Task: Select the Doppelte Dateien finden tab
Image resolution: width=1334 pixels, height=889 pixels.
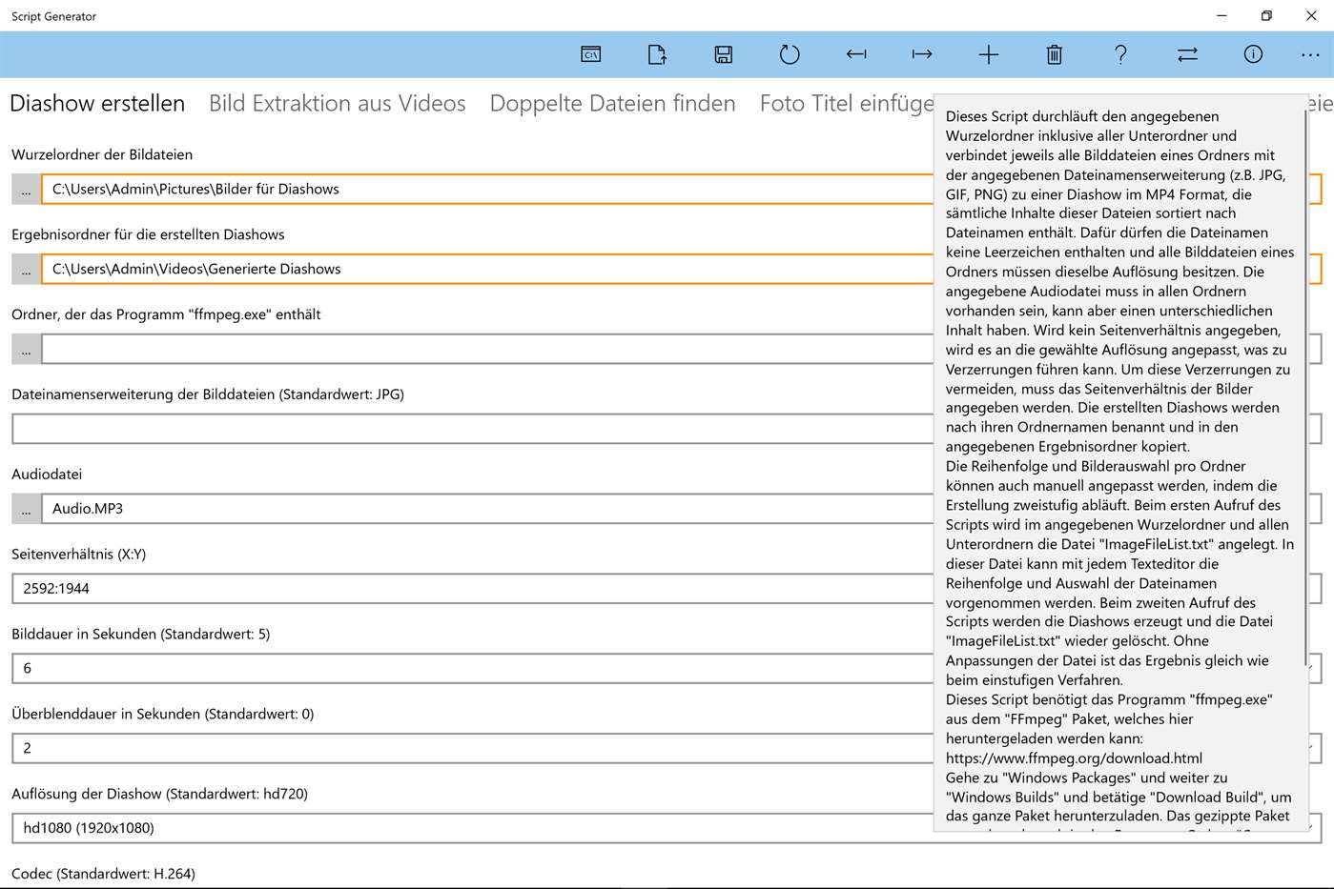Action: tap(613, 103)
